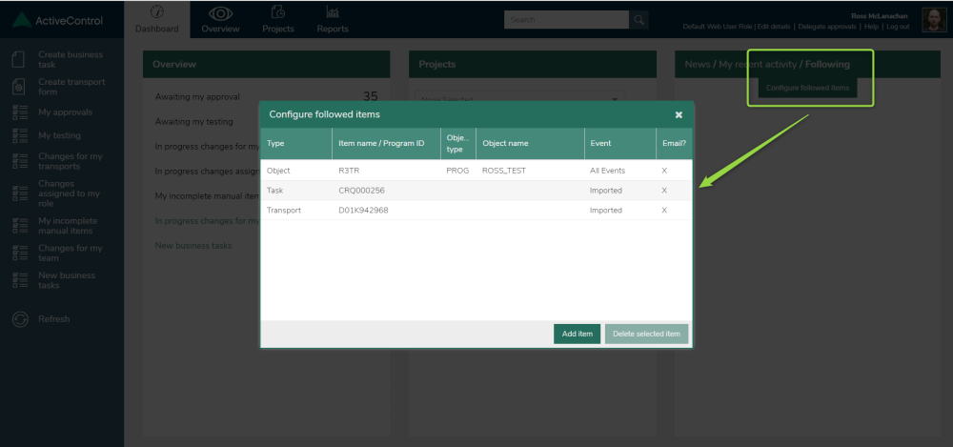Click the user profile photo
This screenshot has height=447, width=953.
pyautogui.click(x=933, y=20)
